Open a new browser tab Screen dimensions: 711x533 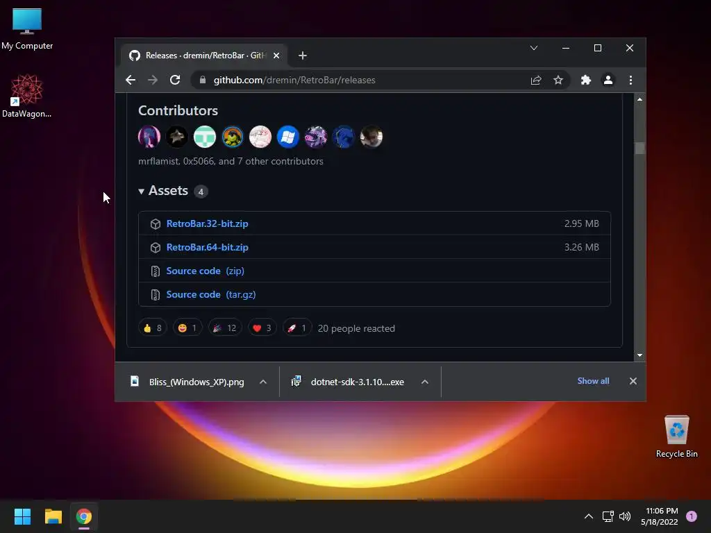[x=303, y=56]
